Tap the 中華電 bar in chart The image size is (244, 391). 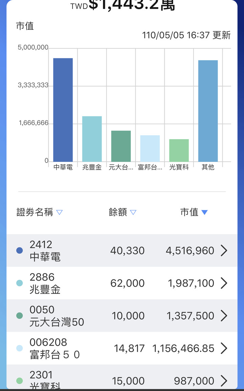point(63,110)
